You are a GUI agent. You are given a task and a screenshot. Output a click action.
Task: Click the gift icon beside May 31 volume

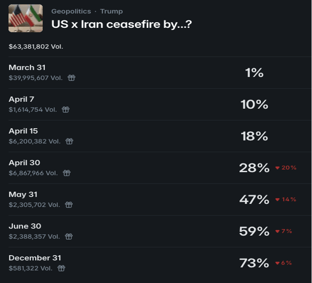68,205
